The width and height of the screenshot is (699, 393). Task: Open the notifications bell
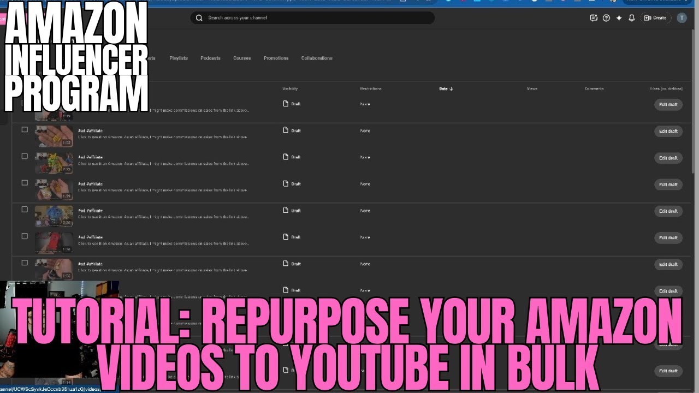coord(632,18)
